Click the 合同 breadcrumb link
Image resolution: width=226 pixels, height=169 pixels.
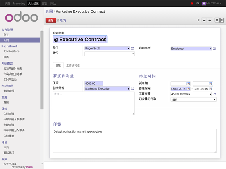click(x=49, y=11)
